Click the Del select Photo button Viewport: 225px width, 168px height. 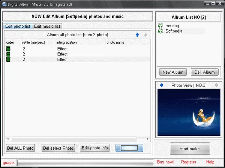tap(58, 148)
